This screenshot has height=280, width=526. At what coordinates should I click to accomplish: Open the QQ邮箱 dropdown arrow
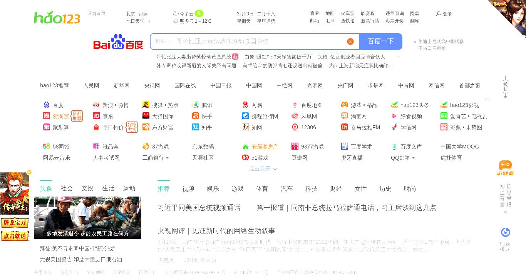coord(413,158)
